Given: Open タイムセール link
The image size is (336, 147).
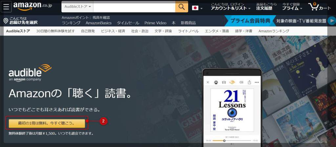Looking at the screenshot, I should click(128, 23).
